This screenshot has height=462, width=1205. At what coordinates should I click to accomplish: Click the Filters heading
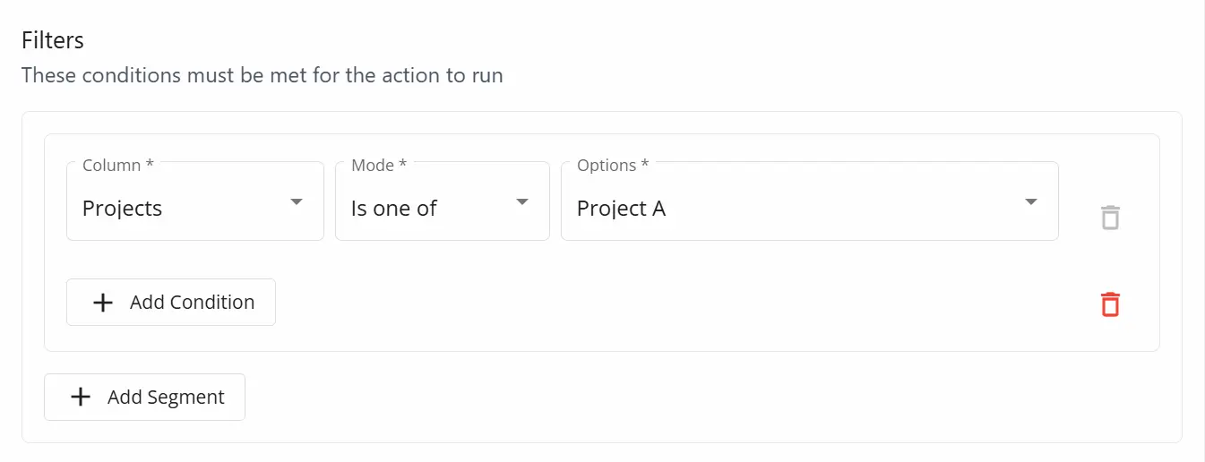click(53, 40)
